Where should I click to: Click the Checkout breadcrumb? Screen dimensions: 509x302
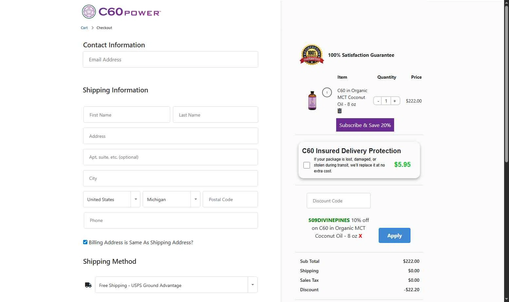coord(104,28)
